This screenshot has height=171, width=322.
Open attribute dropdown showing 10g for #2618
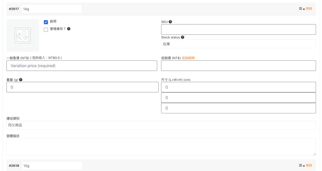coord(52,166)
